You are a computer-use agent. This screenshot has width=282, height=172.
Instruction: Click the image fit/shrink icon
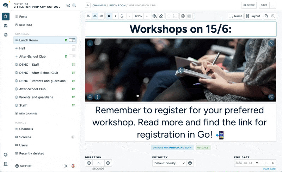[90, 97]
